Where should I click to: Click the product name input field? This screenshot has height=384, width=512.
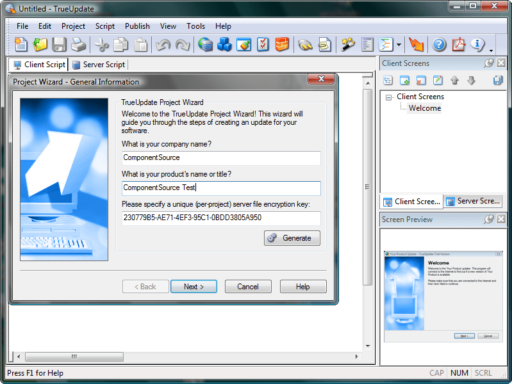221,188
